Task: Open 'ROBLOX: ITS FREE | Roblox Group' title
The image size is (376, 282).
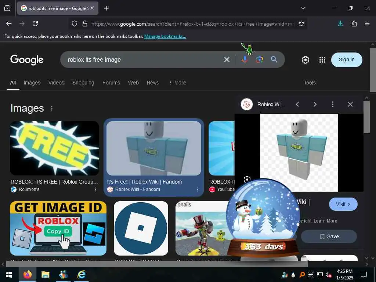Action: coord(54,182)
